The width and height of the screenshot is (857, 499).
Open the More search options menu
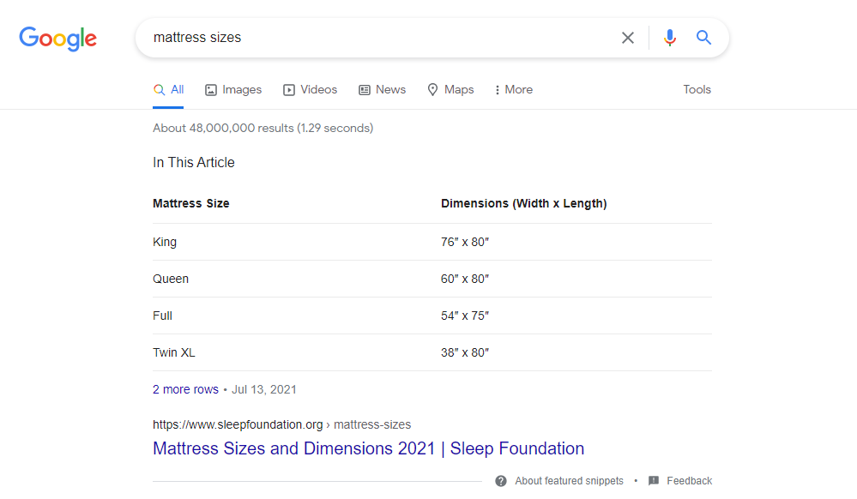pyautogui.click(x=514, y=90)
